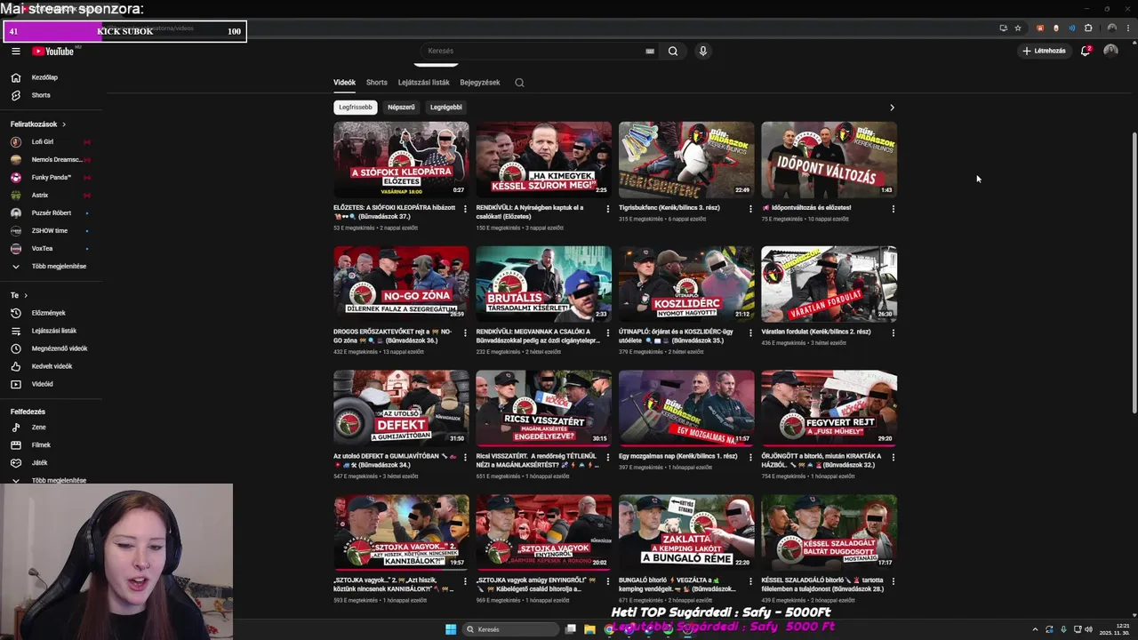Open the RICSI VISSZATÉRT video thumbnail
The width and height of the screenshot is (1138, 640).
click(543, 408)
